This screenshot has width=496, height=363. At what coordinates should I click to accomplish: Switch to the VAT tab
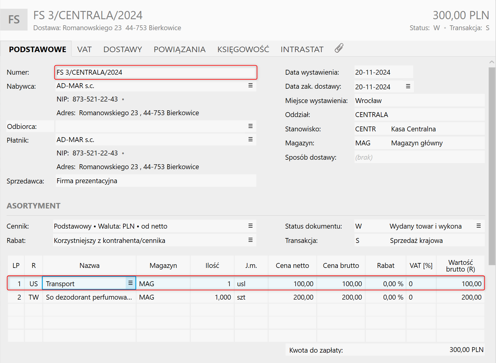click(x=84, y=49)
